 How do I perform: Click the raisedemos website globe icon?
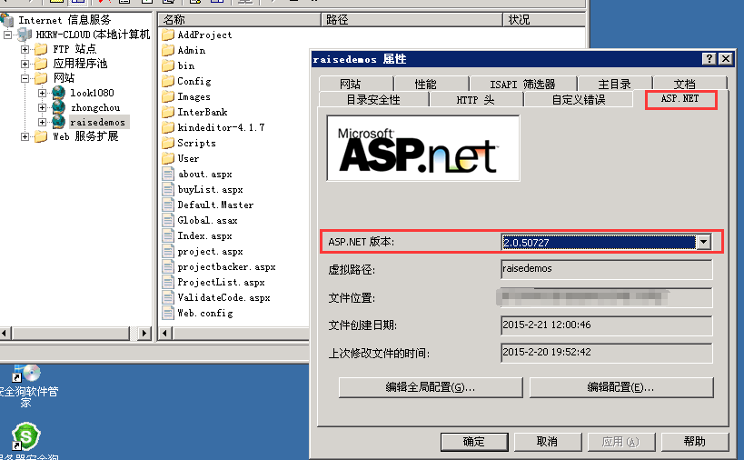click(x=59, y=122)
